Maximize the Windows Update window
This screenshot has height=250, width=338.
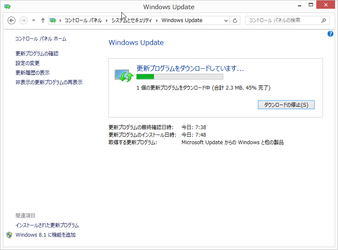pyautogui.click(x=310, y=5)
